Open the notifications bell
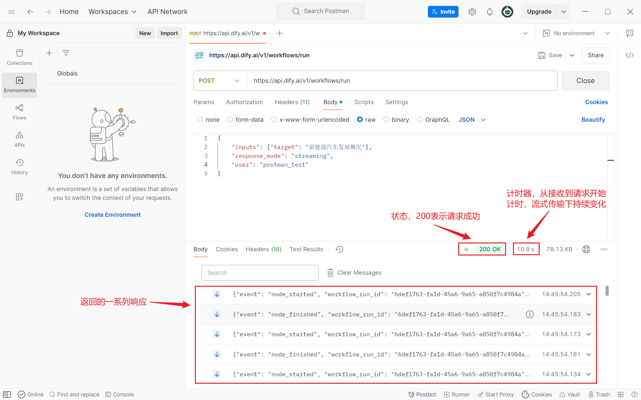 pyautogui.click(x=490, y=12)
